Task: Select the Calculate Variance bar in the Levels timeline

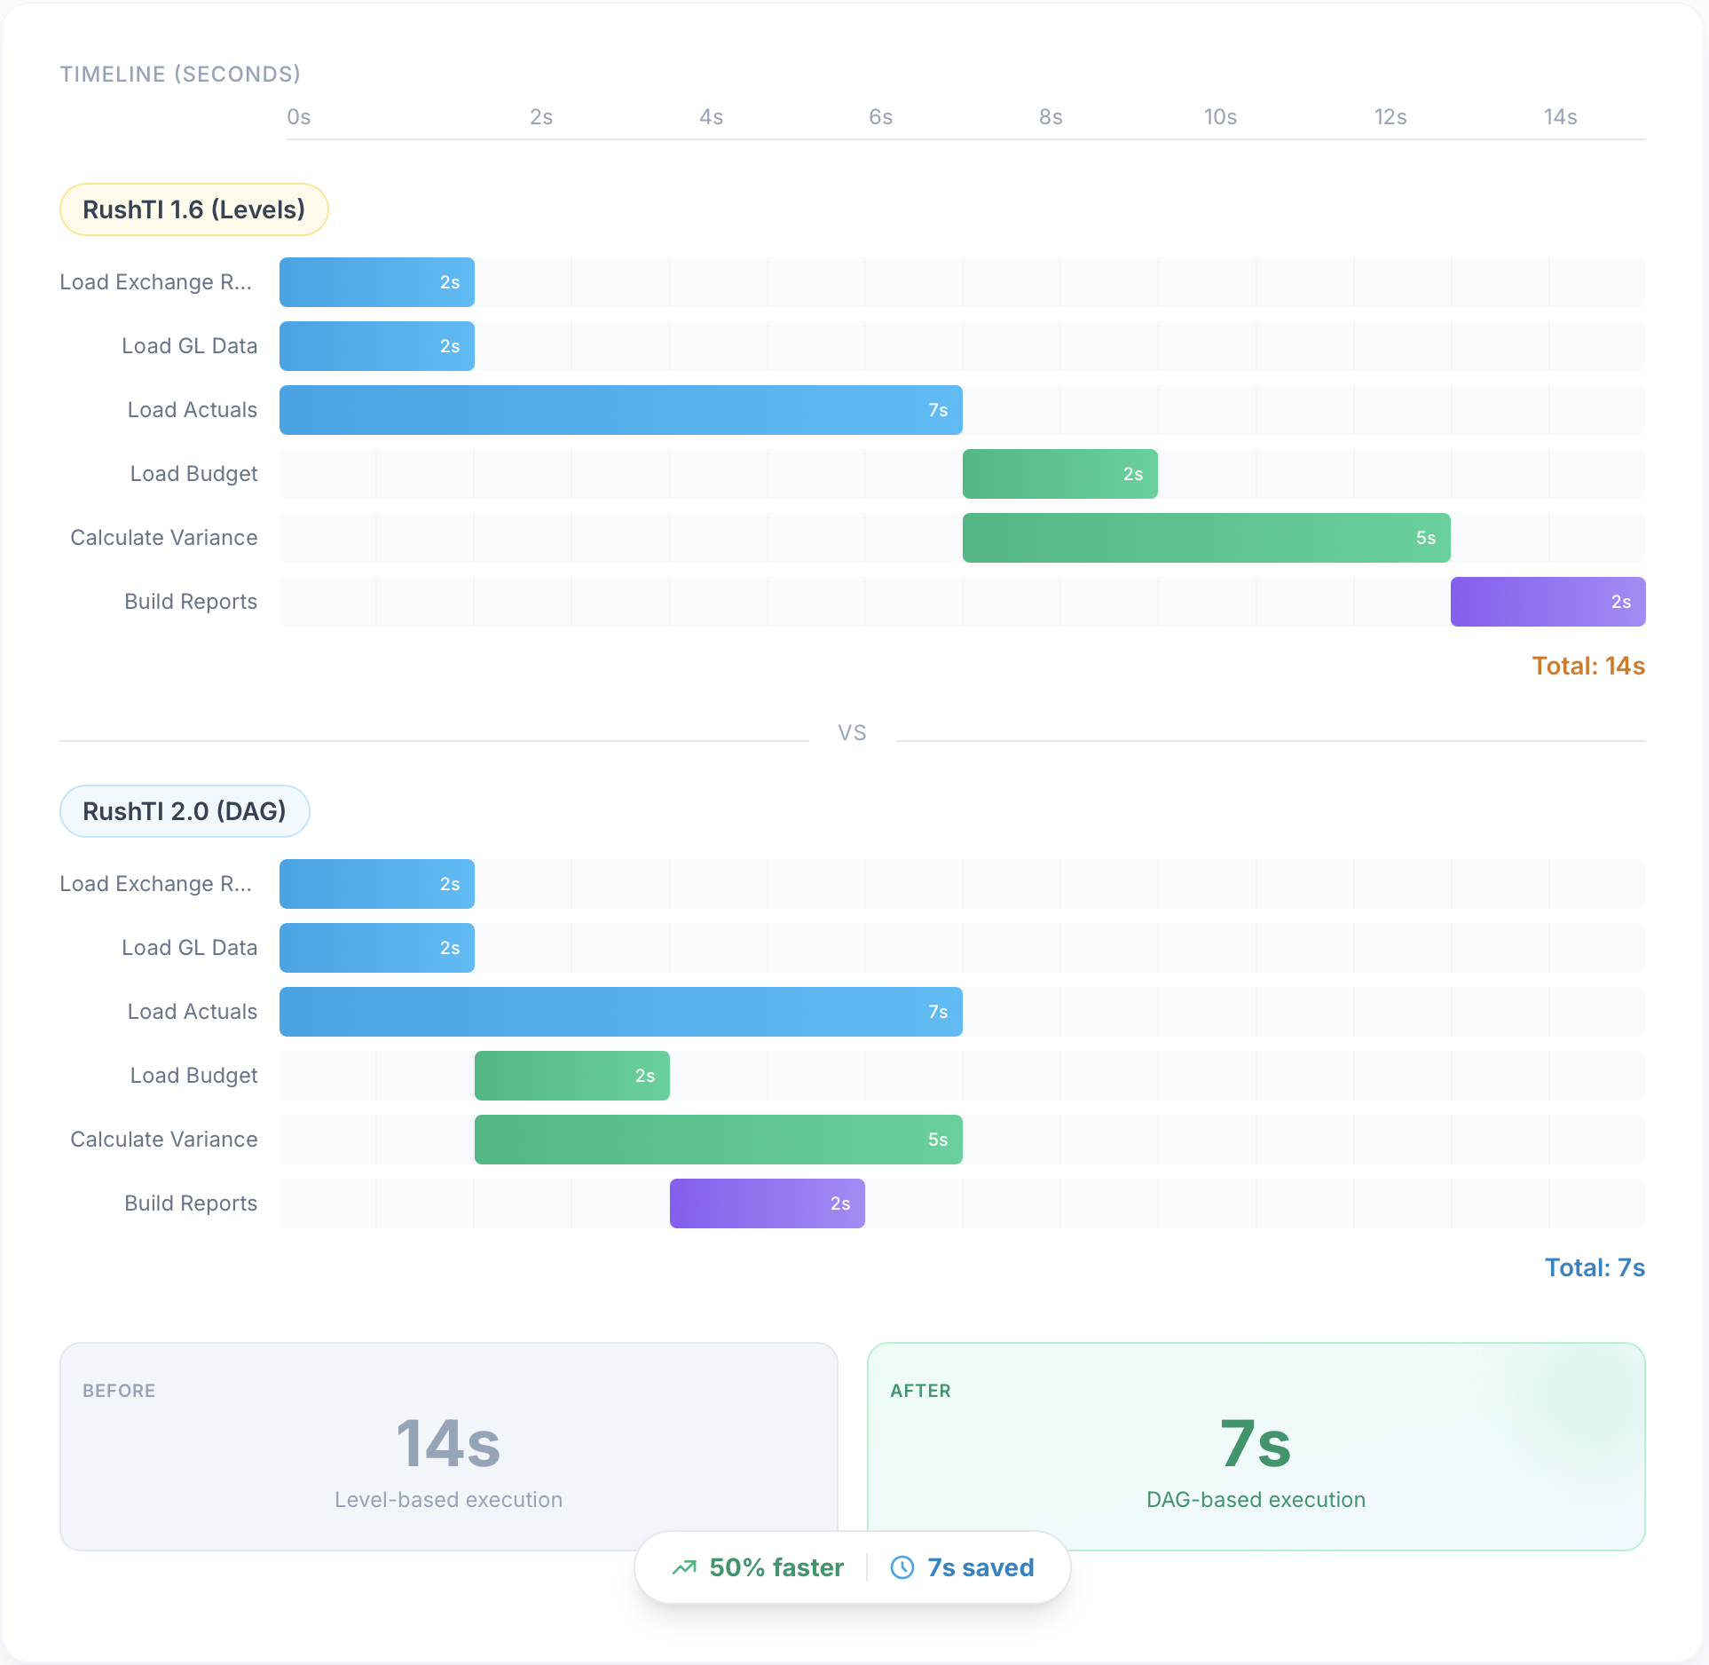Action: (x=1205, y=537)
